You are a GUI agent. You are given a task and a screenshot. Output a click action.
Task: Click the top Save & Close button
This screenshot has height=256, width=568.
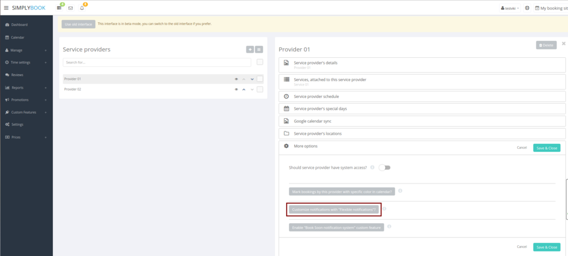546,148
